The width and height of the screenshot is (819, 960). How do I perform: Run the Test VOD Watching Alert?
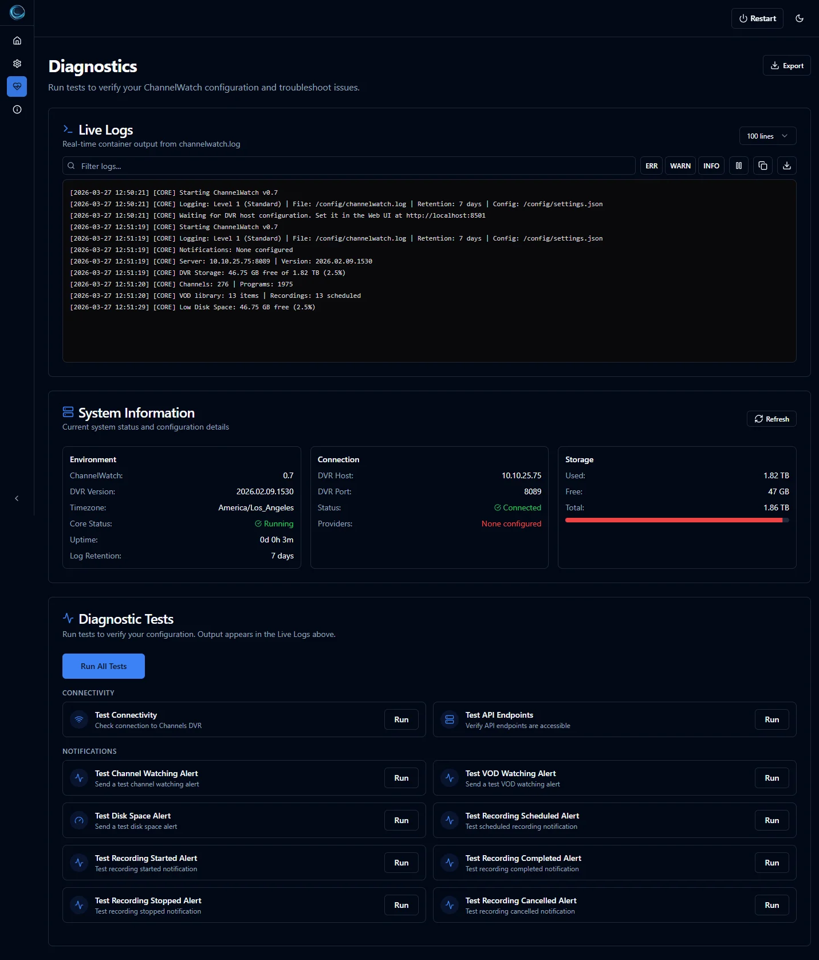772,778
